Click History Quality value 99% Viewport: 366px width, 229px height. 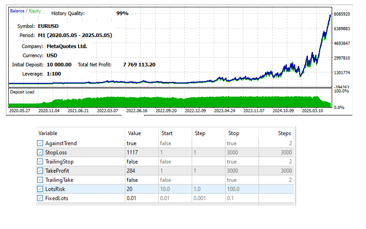[x=122, y=14]
